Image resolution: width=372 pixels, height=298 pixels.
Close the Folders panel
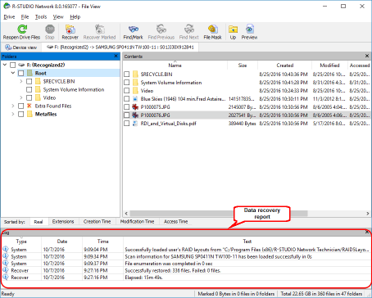click(116, 56)
